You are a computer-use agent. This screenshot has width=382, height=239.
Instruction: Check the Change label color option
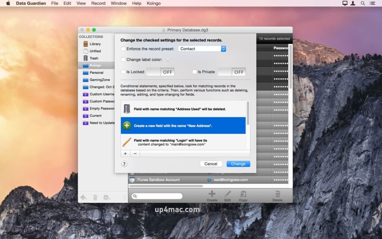coord(123,60)
